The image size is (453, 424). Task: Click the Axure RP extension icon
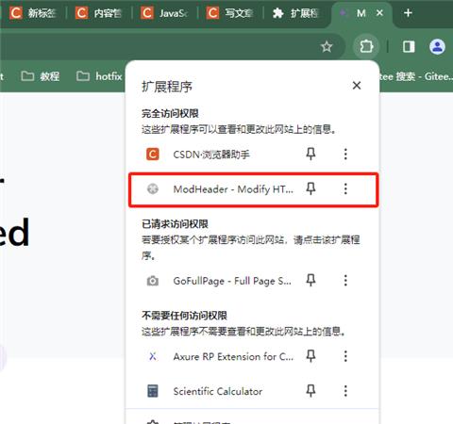tap(153, 356)
